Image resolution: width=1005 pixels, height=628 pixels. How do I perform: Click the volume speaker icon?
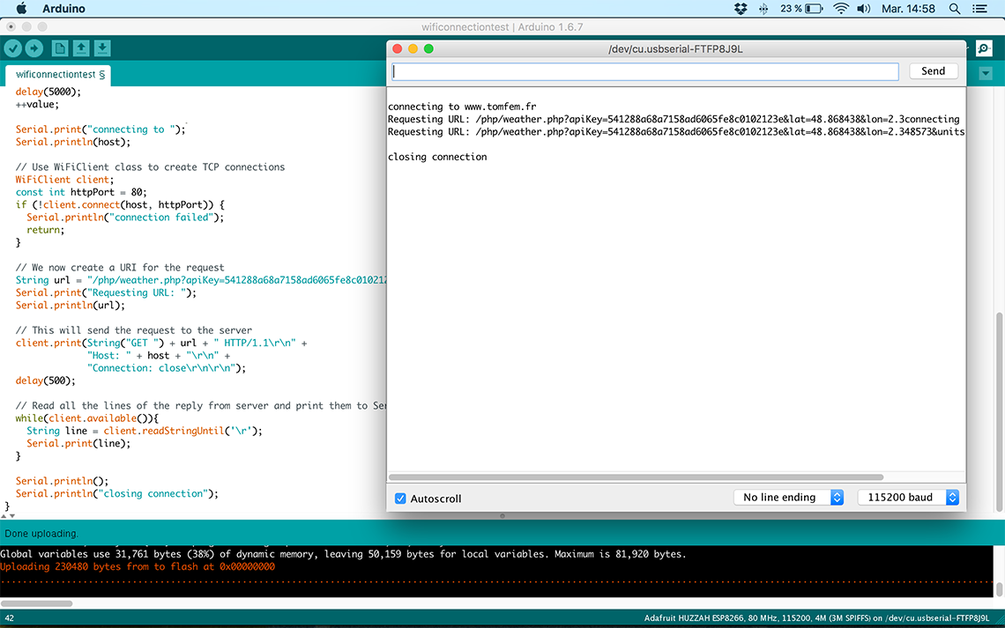864,8
